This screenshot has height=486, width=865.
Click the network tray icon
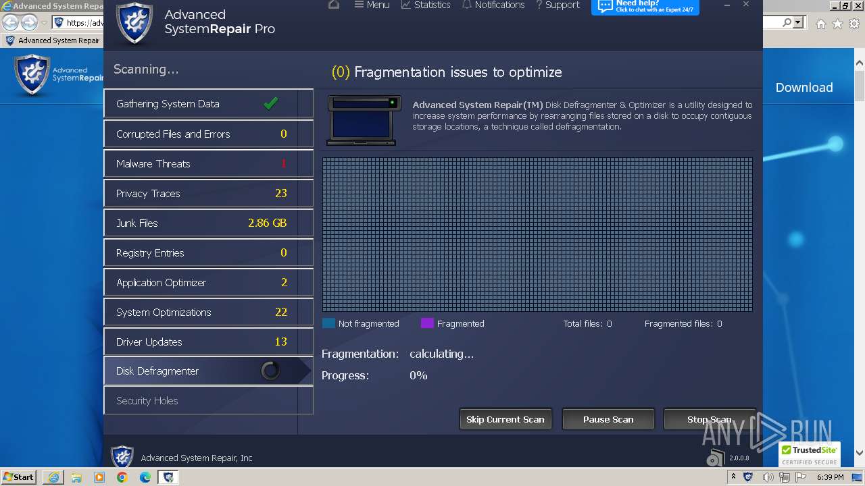(x=786, y=477)
